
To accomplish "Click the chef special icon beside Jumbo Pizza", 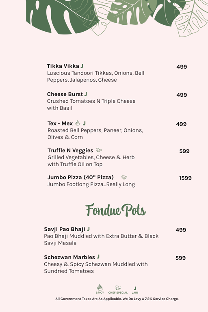I will (124, 177).
